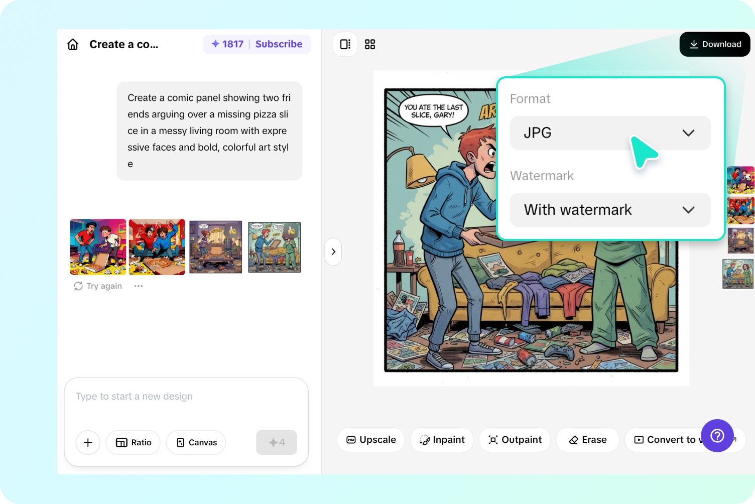This screenshot has height=504, width=755.
Task: Pick the top thumbnail in the right strip
Action: (740, 180)
